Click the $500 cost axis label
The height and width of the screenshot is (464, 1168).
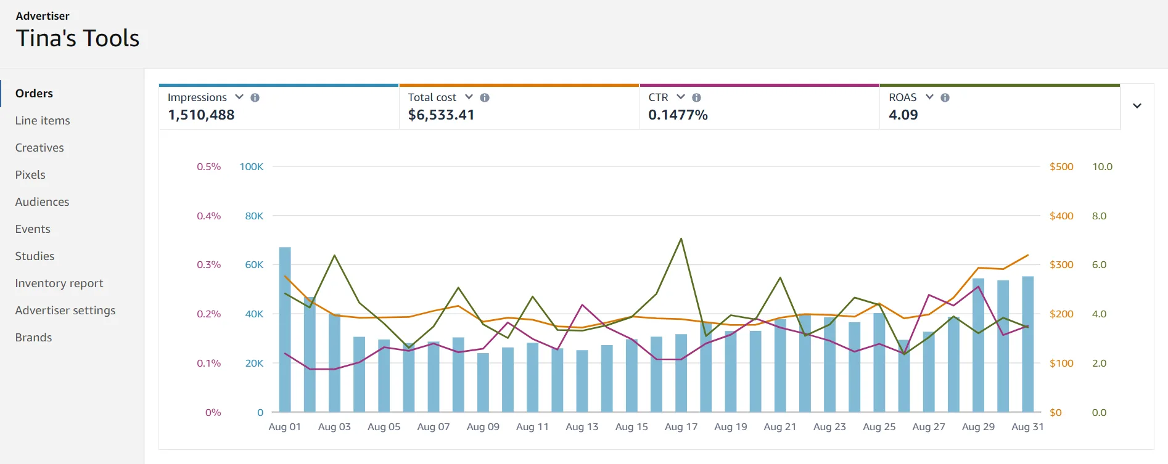click(1061, 166)
